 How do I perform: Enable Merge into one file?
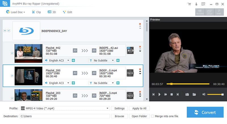pos(153,116)
